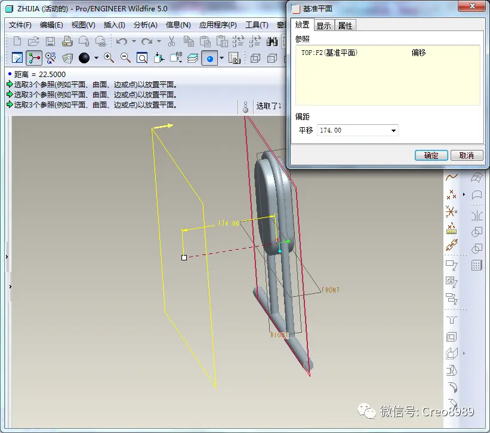Click the Print icon in toolbar
This screenshot has height=433, width=490.
(x=67, y=42)
